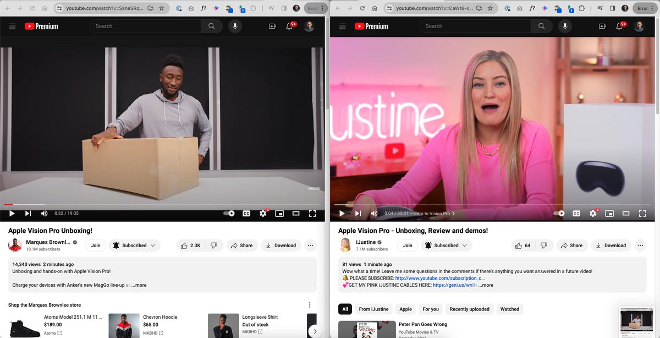The height and width of the screenshot is (338, 660).
Task: Open the youtube.com subscription link in description
Action: (441, 278)
